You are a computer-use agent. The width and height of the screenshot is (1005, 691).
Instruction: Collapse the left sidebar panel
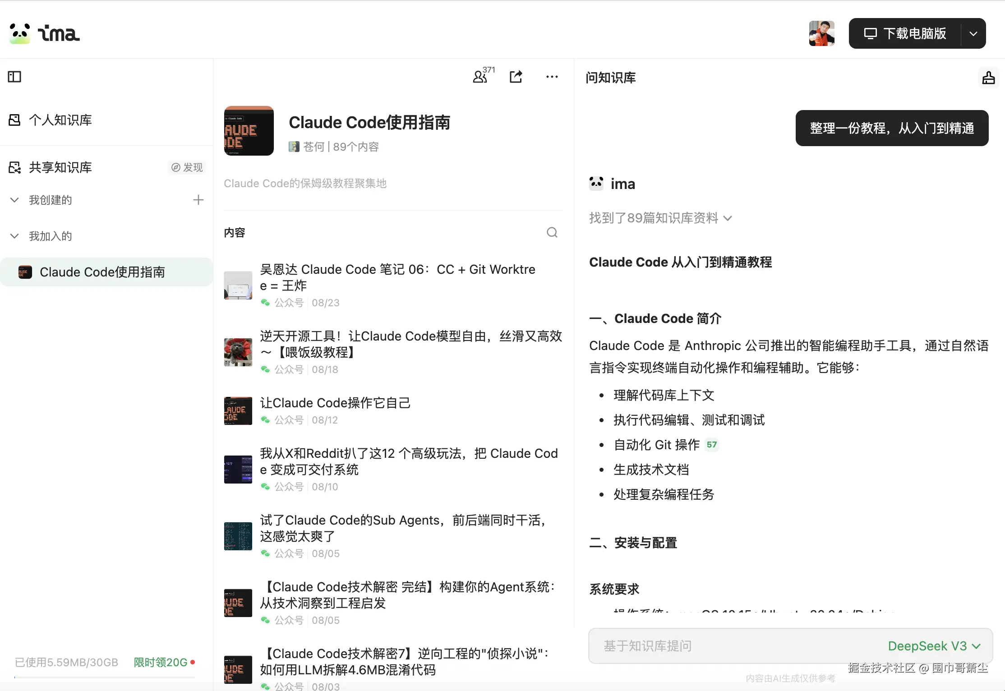pyautogui.click(x=14, y=77)
